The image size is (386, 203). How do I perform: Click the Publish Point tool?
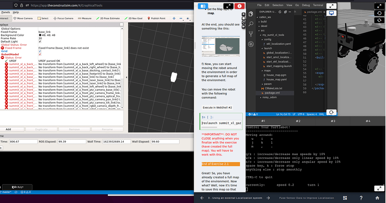156,18
